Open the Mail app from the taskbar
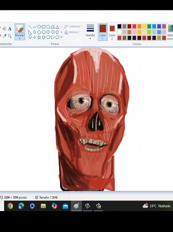 65,206
